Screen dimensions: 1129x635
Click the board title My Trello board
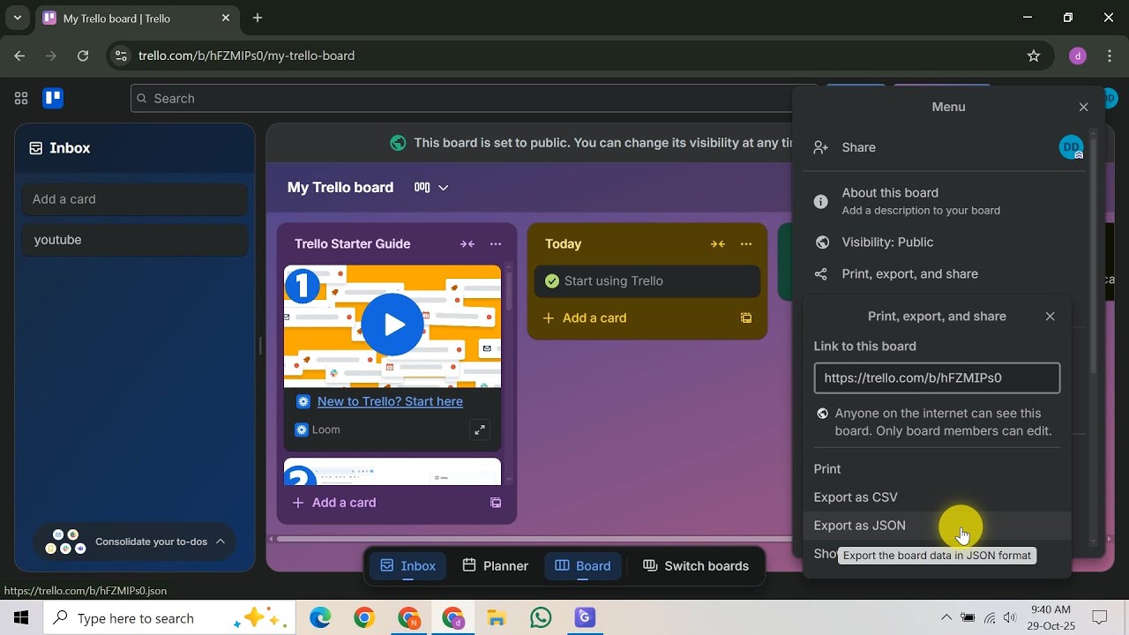(340, 187)
